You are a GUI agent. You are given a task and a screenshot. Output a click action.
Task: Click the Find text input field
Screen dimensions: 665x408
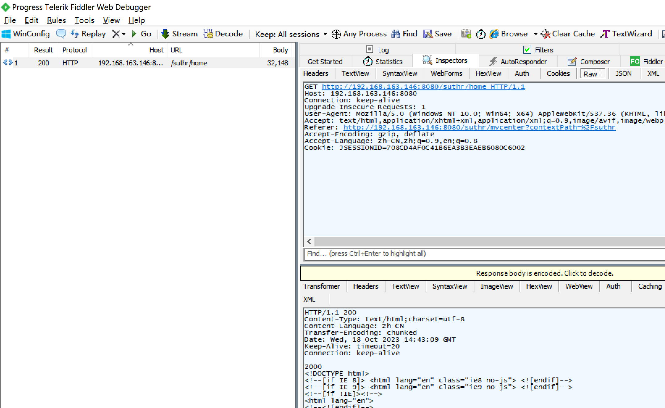click(484, 254)
